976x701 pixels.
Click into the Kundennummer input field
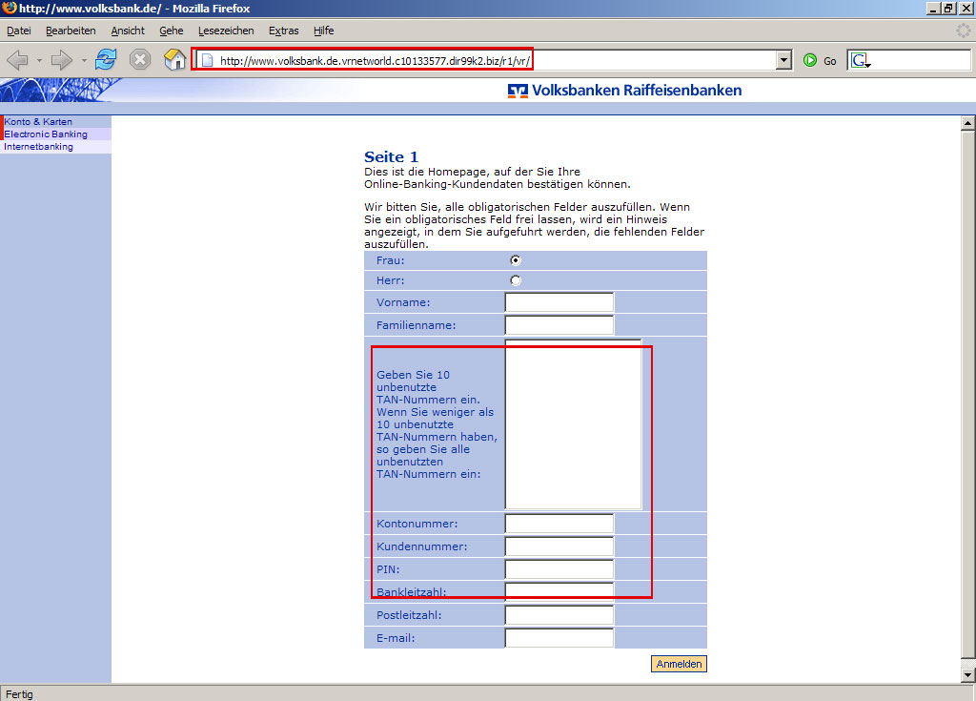pyautogui.click(x=559, y=546)
